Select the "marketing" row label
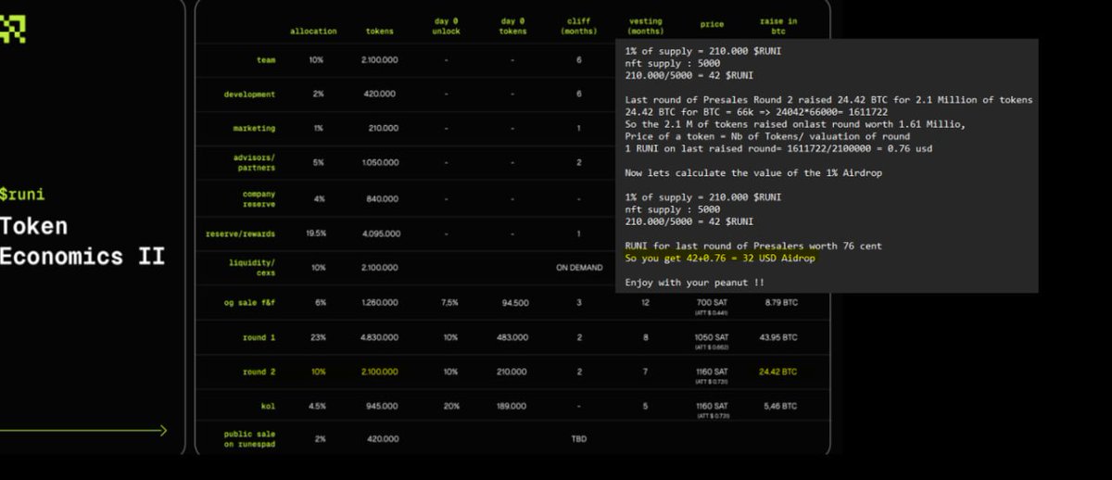Screen dimensions: 1112x480 [254, 129]
